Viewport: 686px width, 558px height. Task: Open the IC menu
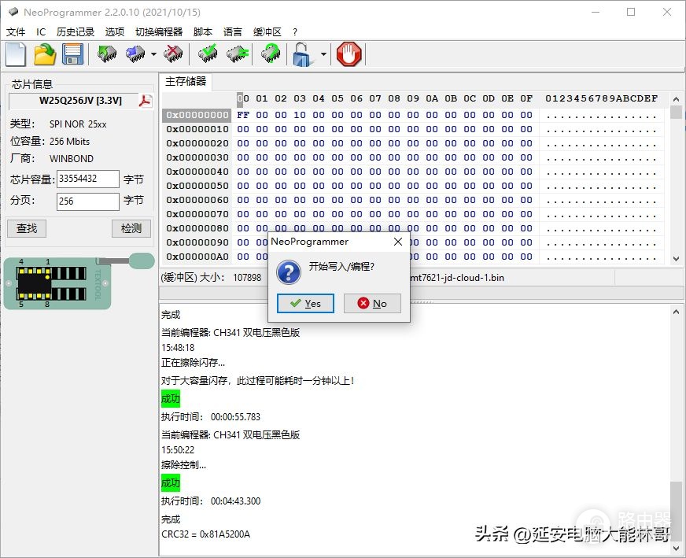pyautogui.click(x=41, y=32)
